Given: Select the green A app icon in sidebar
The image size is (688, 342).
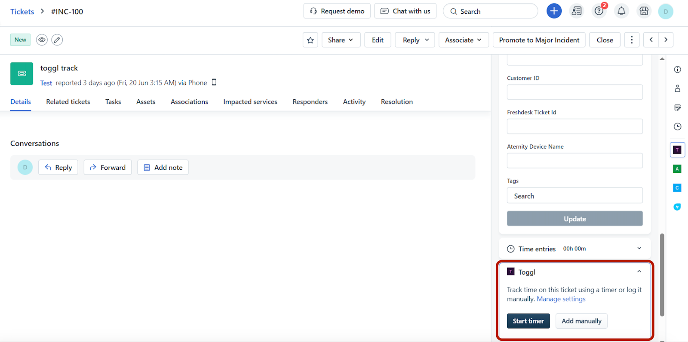Looking at the screenshot, I should (x=677, y=169).
